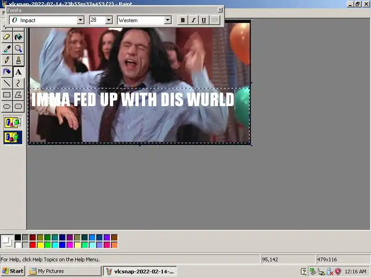Toggle Underline in the Fonts toolbar
This screenshot has height=278, width=371.
204,20
